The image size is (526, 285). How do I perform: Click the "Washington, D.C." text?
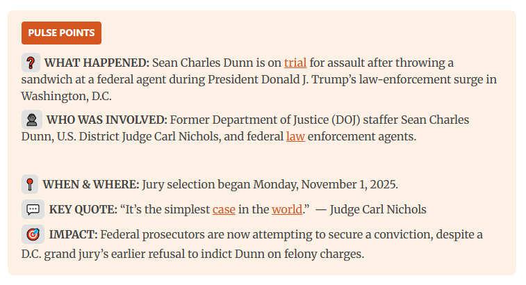(66, 96)
